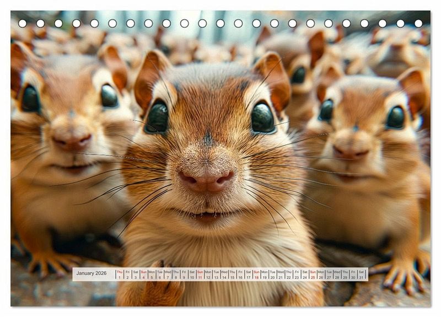Click Thursday 15 date cell
The image size is (441, 317).
click(232, 274)
